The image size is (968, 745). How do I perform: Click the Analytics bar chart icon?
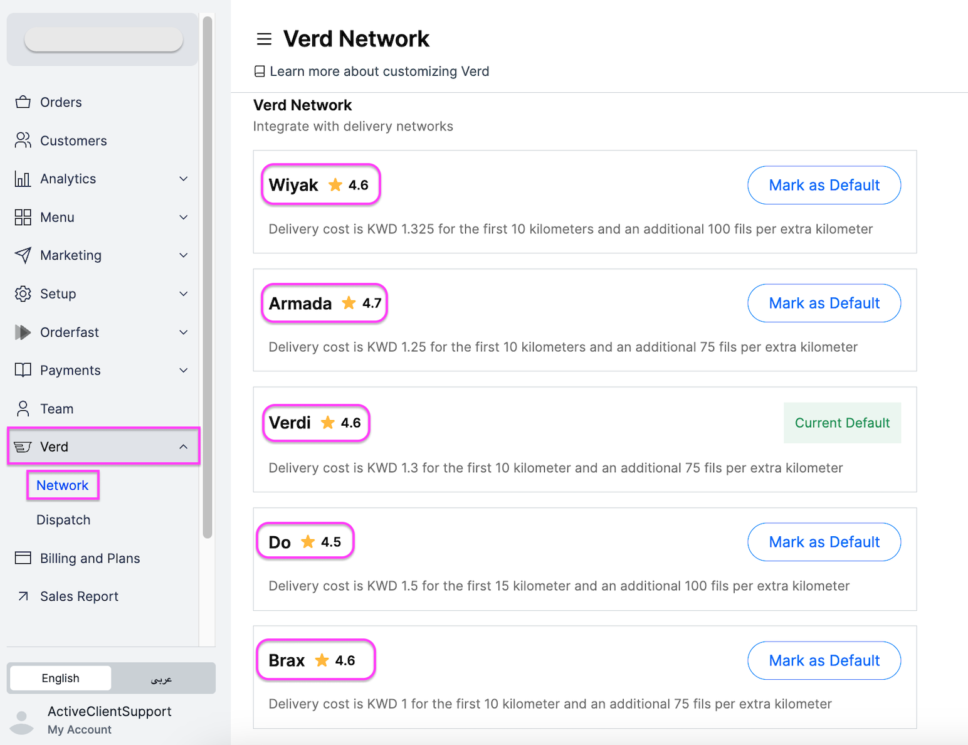[23, 179]
